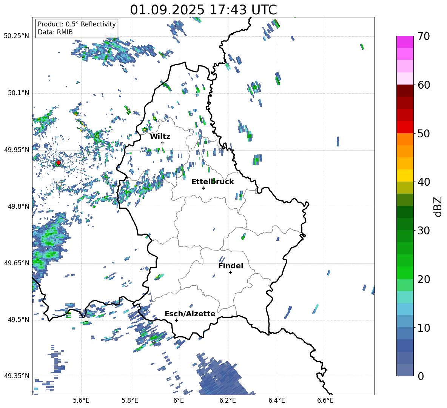Click the 20 value on colorbar
The image size is (447, 408).
pyautogui.click(x=423, y=279)
